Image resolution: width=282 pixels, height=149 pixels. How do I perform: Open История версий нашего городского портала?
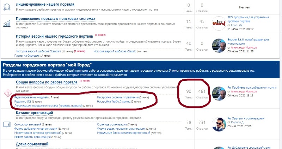coord(54,36)
